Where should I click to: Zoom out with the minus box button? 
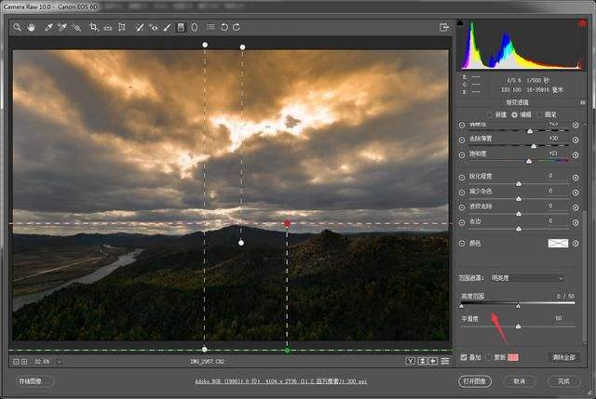pos(16,362)
